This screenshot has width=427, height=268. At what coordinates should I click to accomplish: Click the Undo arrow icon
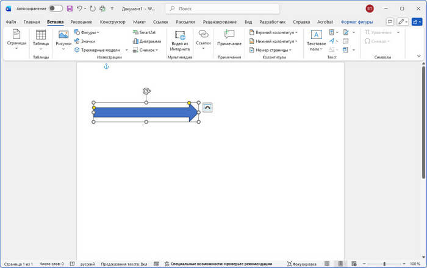pos(80,9)
